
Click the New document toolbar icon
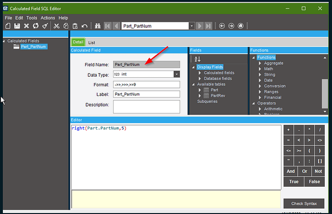(8, 26)
